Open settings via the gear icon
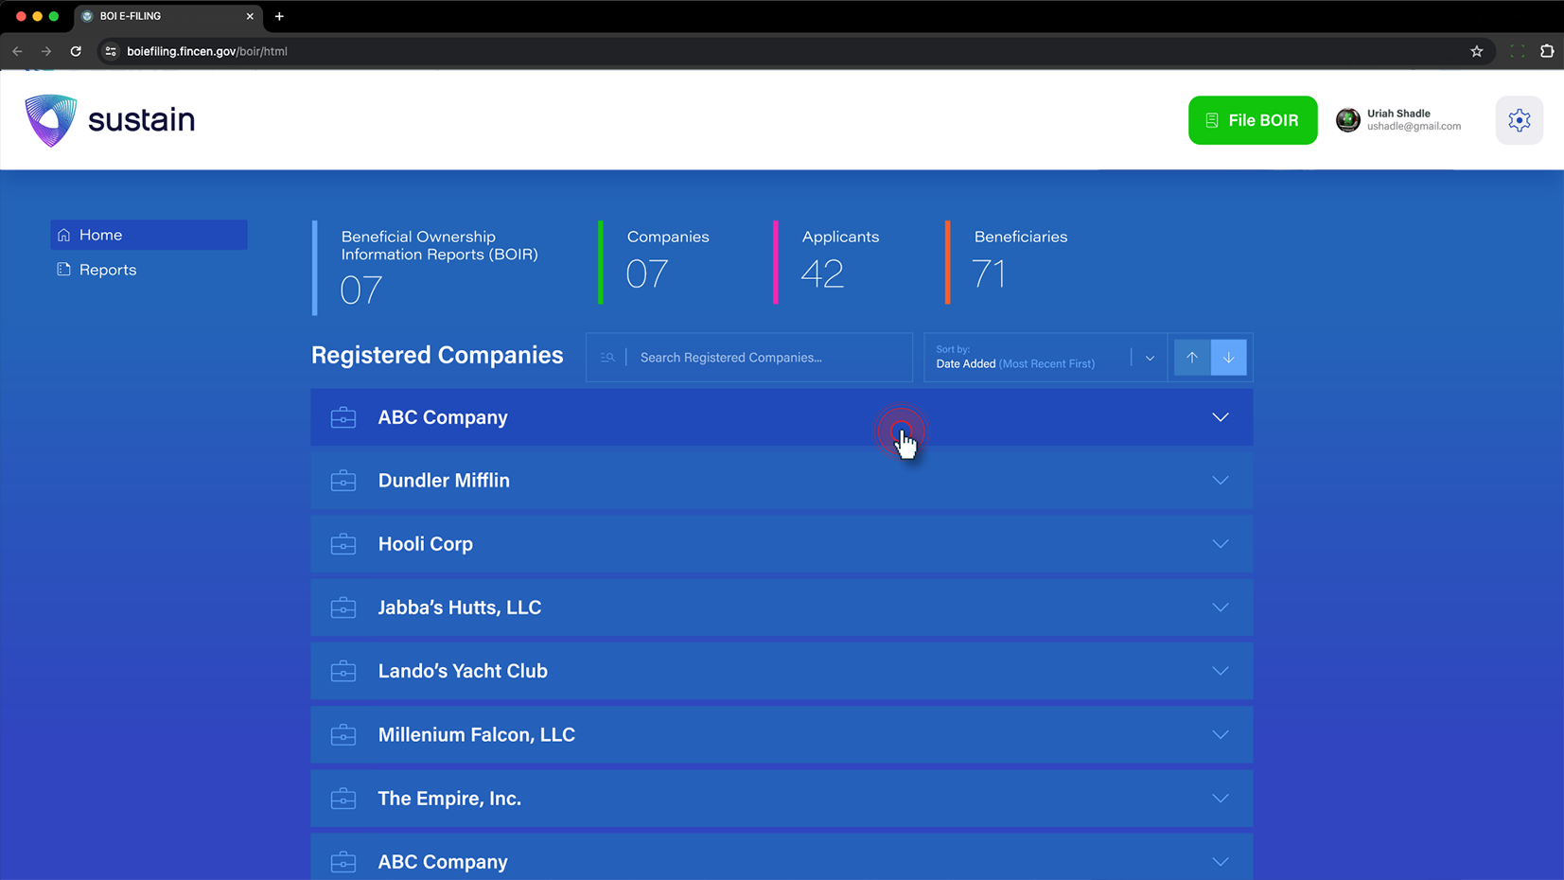The image size is (1564, 880). [1519, 120]
